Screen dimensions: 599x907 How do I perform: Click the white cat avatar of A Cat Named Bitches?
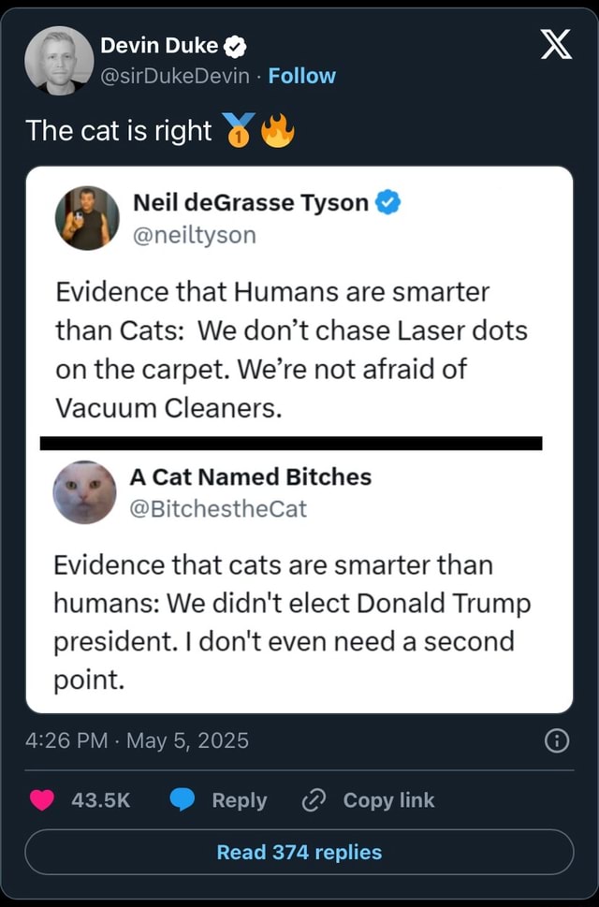pos(88,491)
